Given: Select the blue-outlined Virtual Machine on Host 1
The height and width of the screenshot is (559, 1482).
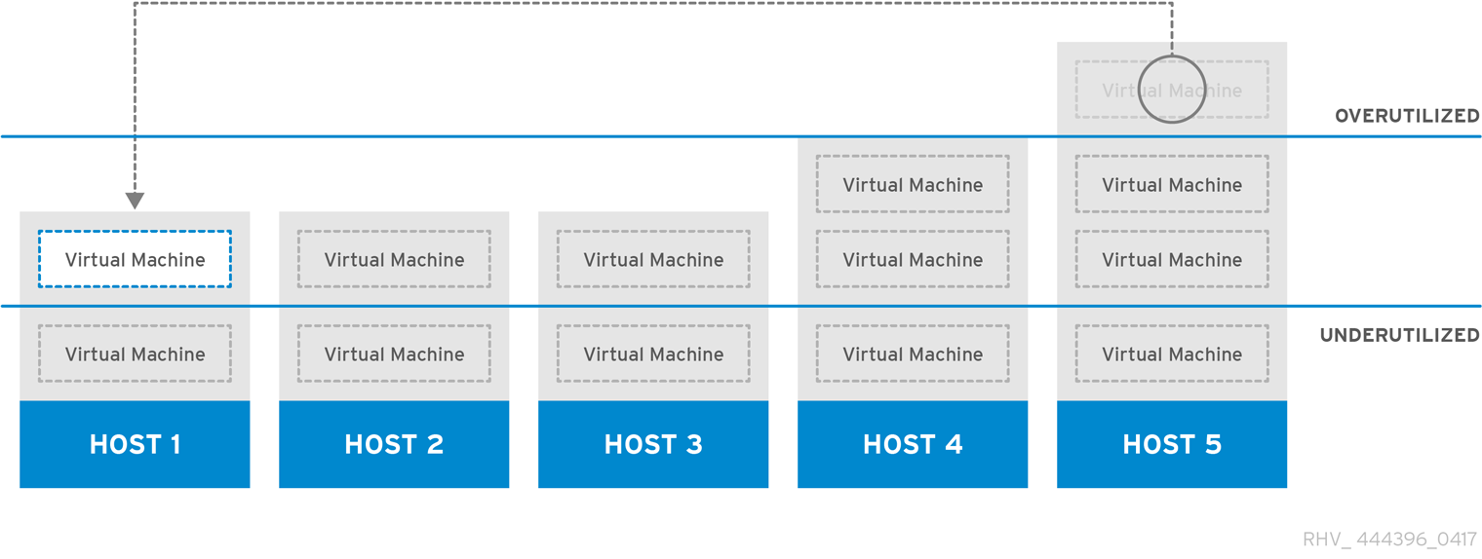Looking at the screenshot, I should coord(135,259).
